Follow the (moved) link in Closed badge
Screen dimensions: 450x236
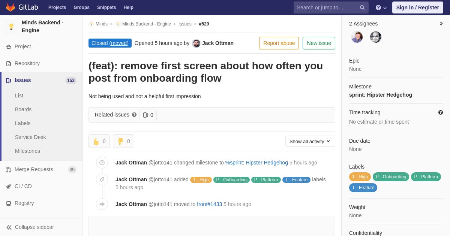[x=119, y=43]
